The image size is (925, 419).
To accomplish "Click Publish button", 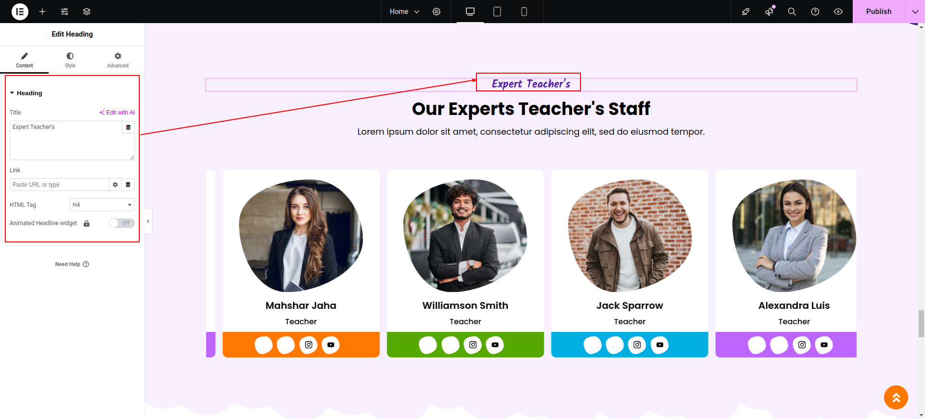I will [x=879, y=12].
